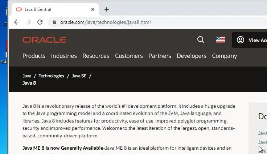Click the Java 8 breadcrumb title
Viewport: 267px width, 154px height.
29,83
